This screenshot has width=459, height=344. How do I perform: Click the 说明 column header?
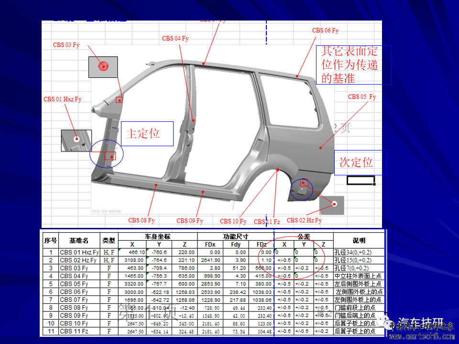click(359, 240)
